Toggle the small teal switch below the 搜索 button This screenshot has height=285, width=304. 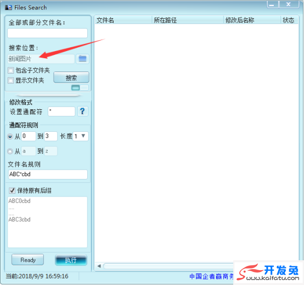coord(80,88)
